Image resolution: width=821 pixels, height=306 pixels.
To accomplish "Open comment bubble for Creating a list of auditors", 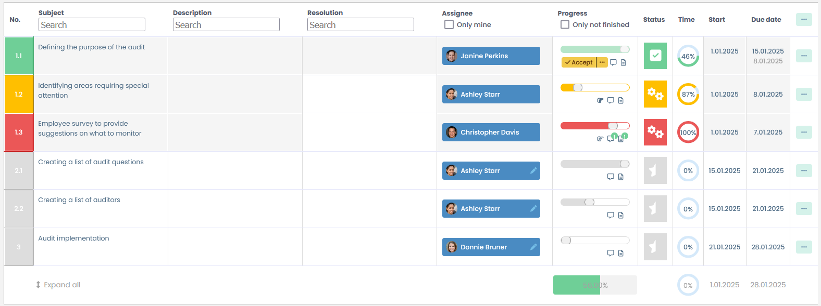I will [x=611, y=215].
